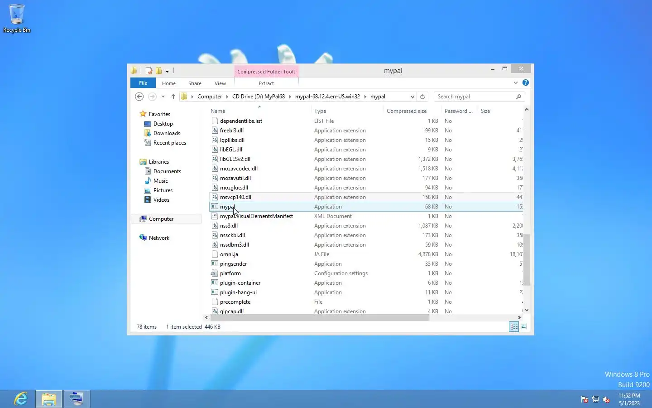Click Properties icon in quick access toolbar
This screenshot has width=652, height=408.
pos(149,71)
